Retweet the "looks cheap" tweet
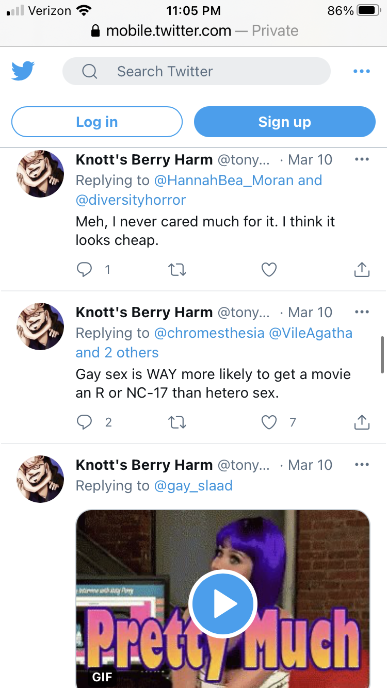This screenshot has height=688, width=387. (x=178, y=269)
